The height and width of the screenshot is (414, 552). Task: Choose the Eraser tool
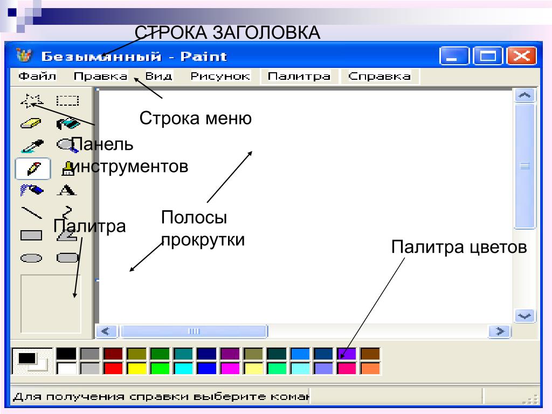(x=31, y=123)
